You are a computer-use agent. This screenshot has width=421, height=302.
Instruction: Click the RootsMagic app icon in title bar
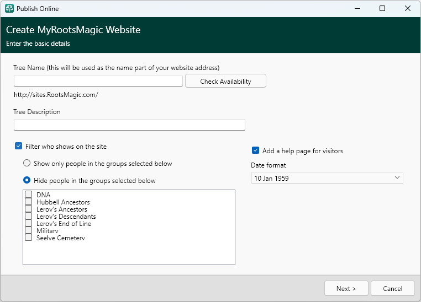tap(9, 9)
